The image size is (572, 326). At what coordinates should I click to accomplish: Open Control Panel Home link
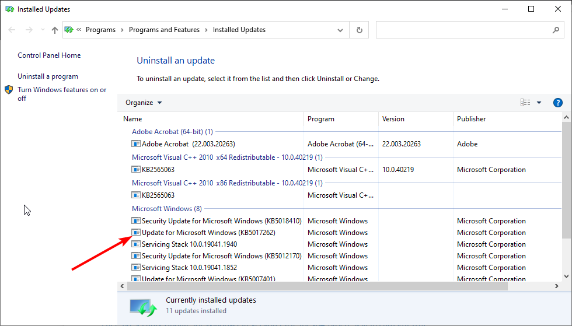[49, 55]
